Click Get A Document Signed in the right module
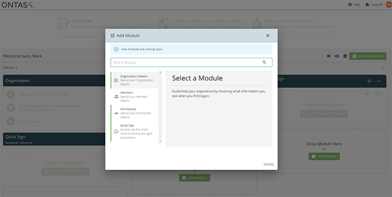The image size is (392, 197). [324, 114]
